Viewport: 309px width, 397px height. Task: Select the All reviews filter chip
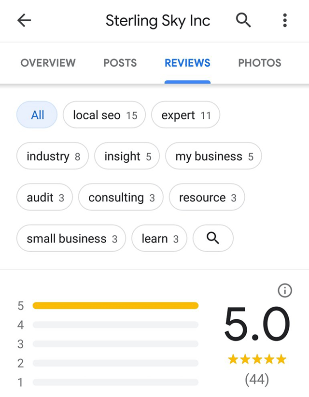(37, 115)
